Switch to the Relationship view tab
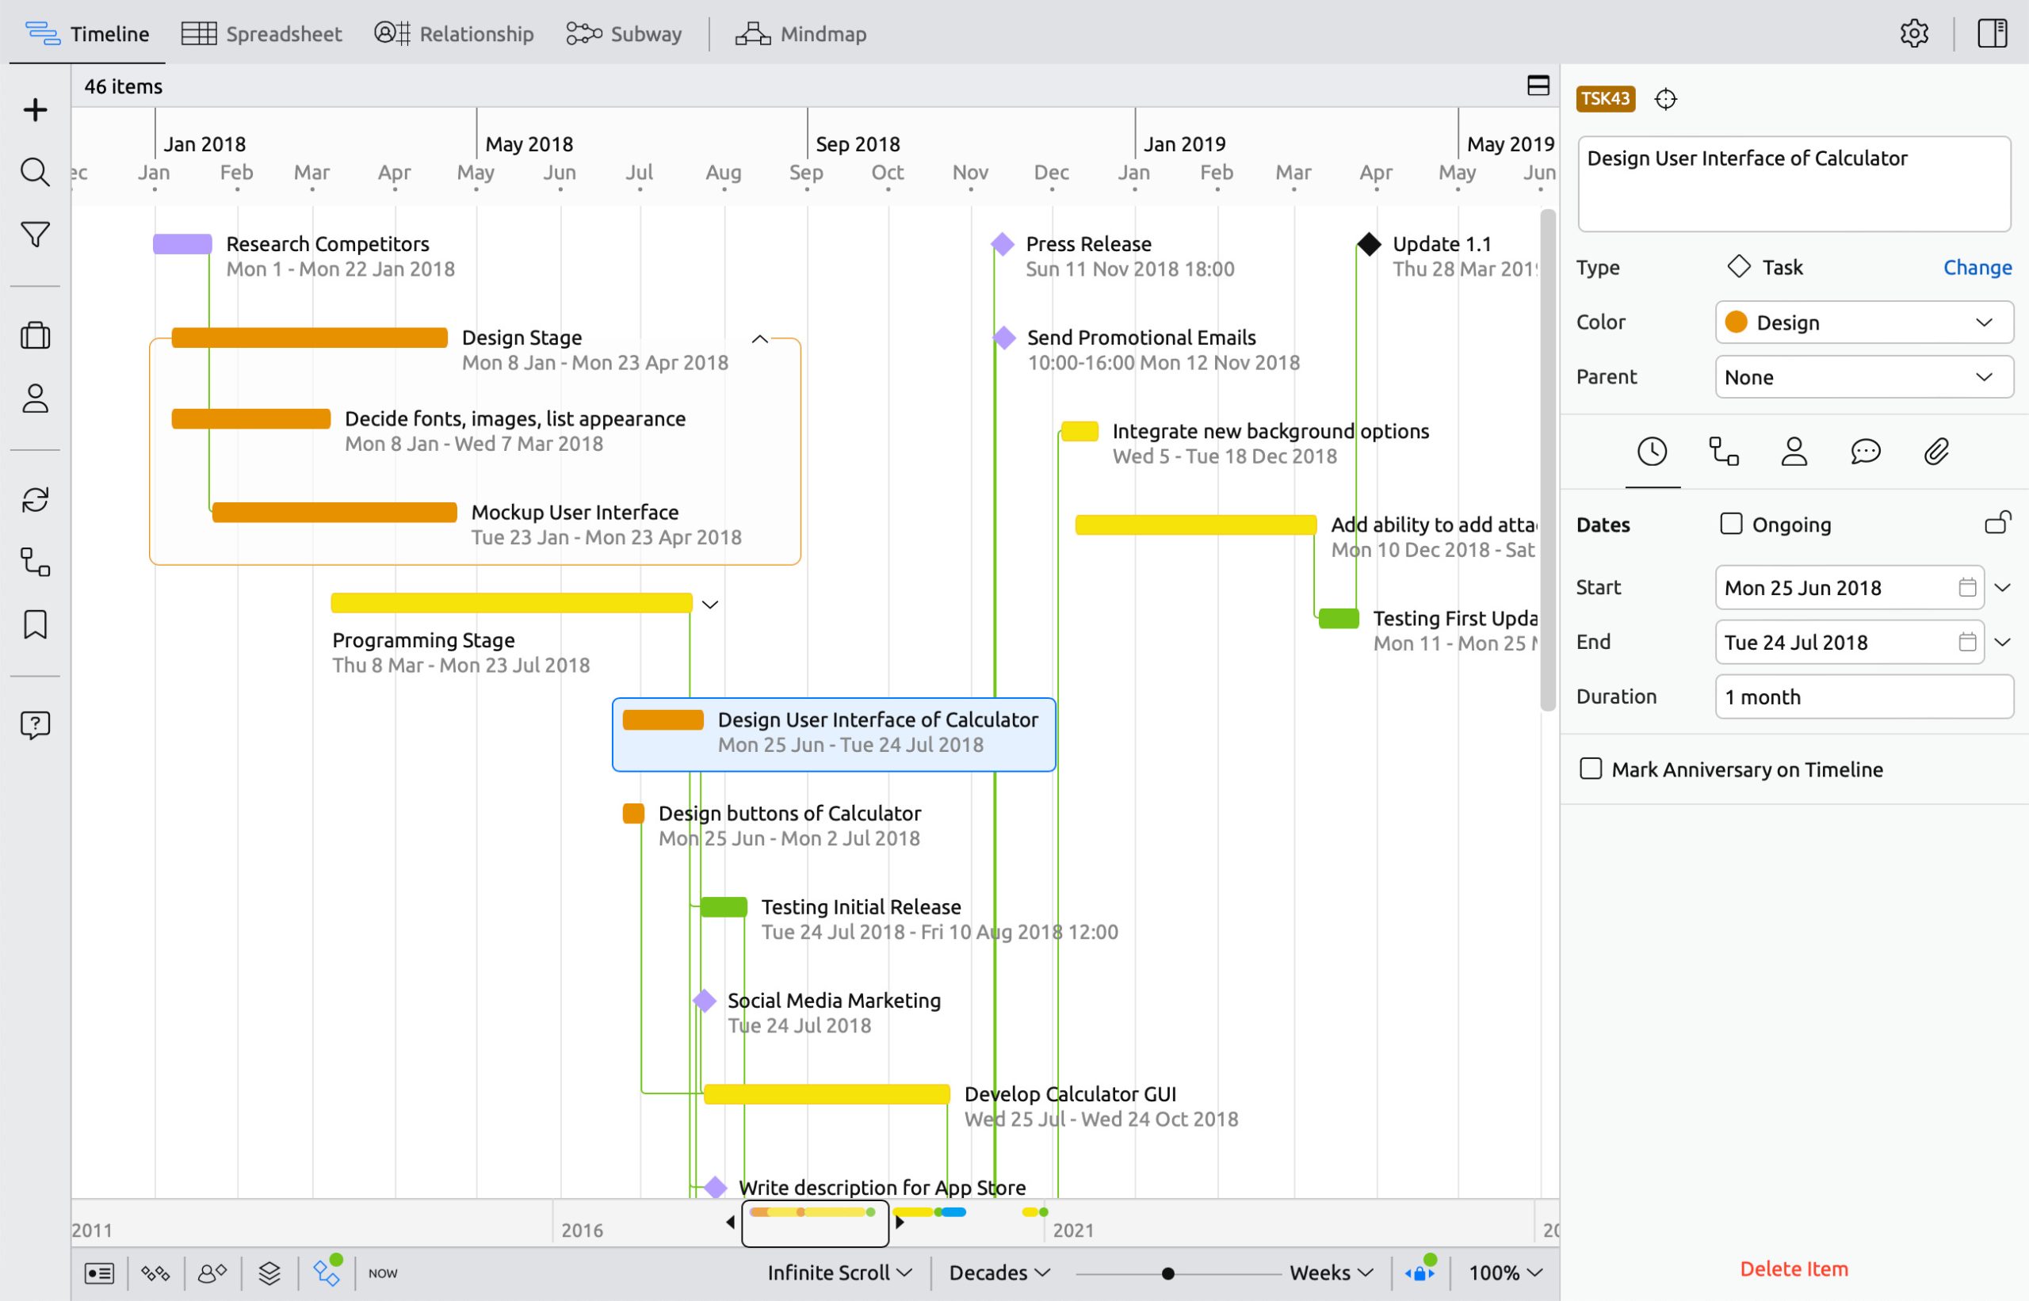 (454, 34)
